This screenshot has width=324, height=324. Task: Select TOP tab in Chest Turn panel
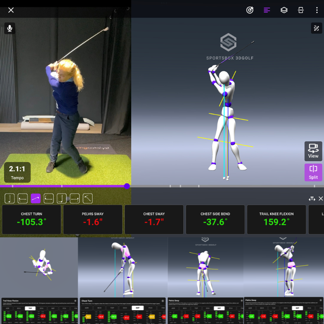coord(112,308)
